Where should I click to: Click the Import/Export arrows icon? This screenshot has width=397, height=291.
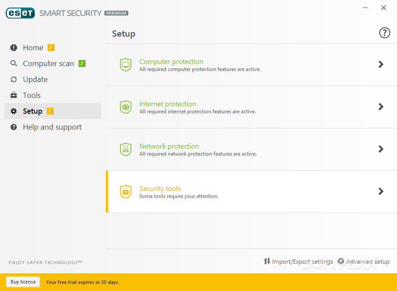pos(267,261)
